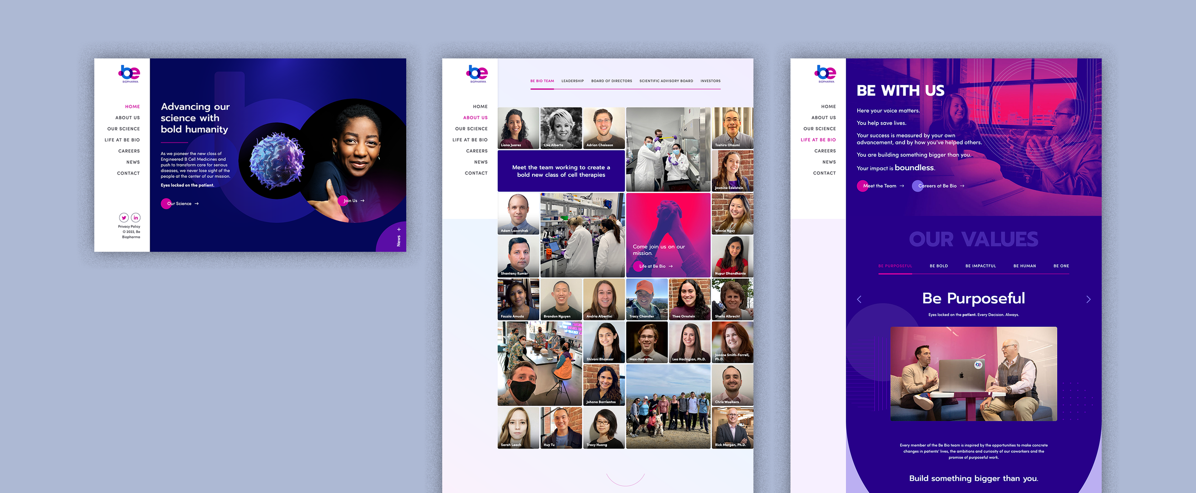Open Johana Barrientos team photo
Viewport: 1196px width, 493px height.
[x=604, y=385]
